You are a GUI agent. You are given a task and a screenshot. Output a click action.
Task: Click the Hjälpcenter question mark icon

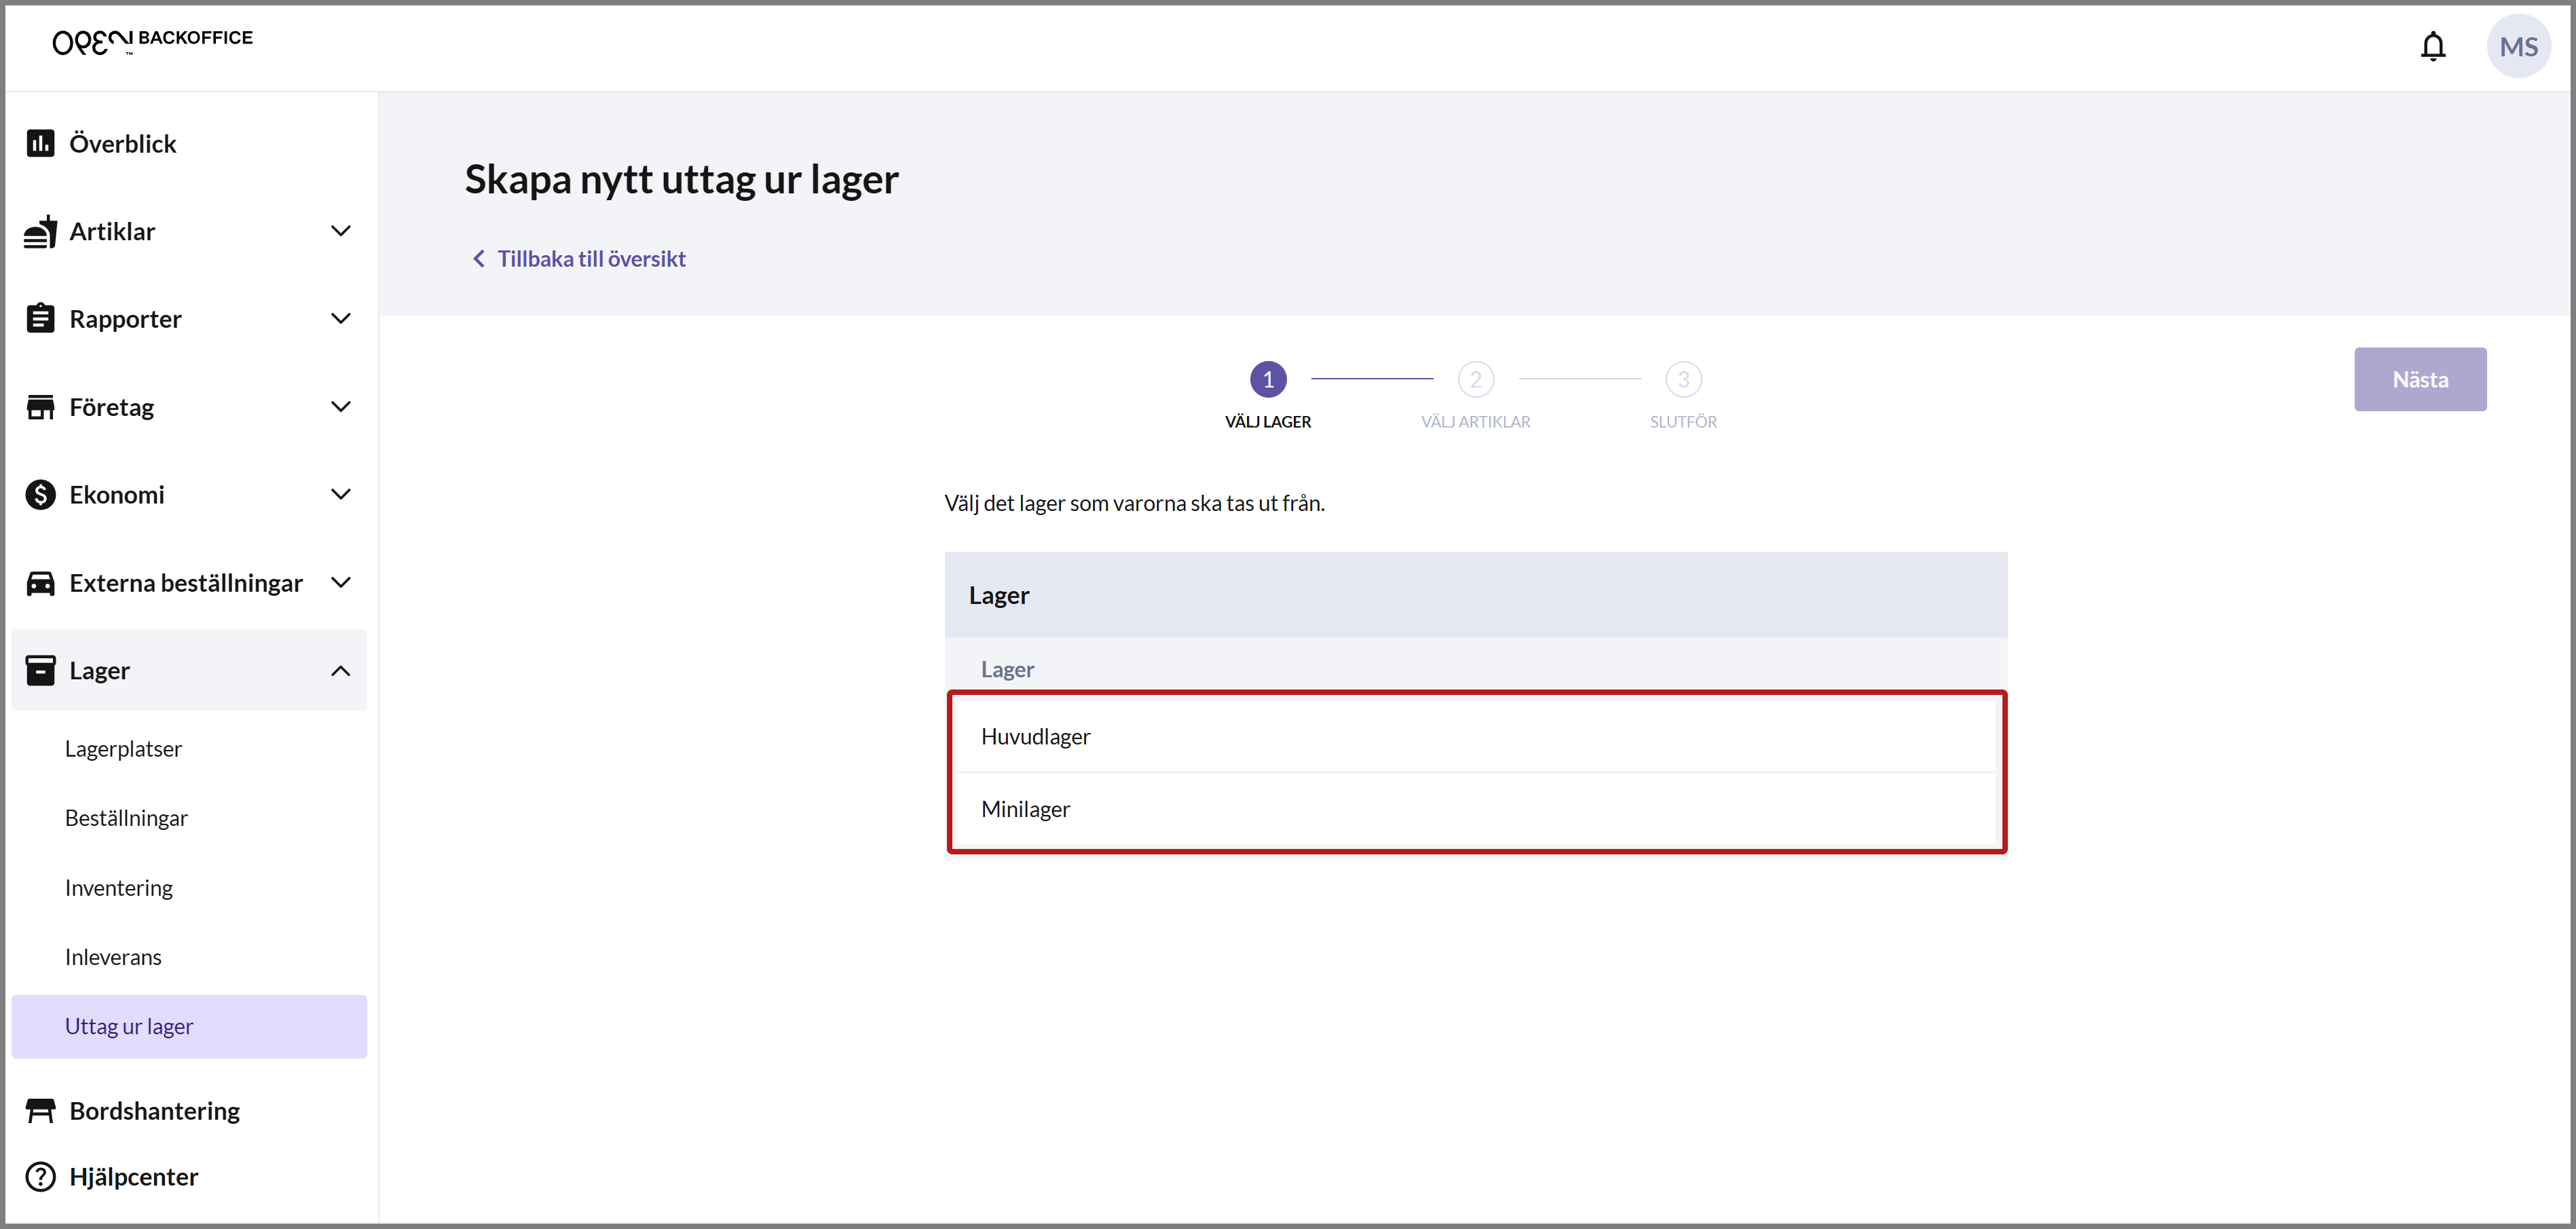[x=40, y=1176]
